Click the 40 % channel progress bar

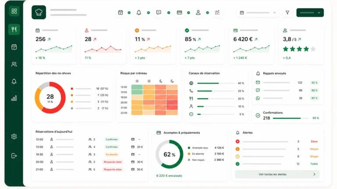click(216, 83)
